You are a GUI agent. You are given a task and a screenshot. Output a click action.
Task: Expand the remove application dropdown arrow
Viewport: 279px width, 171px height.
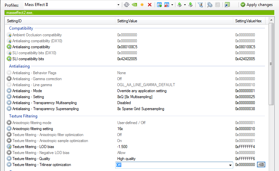(172, 5)
